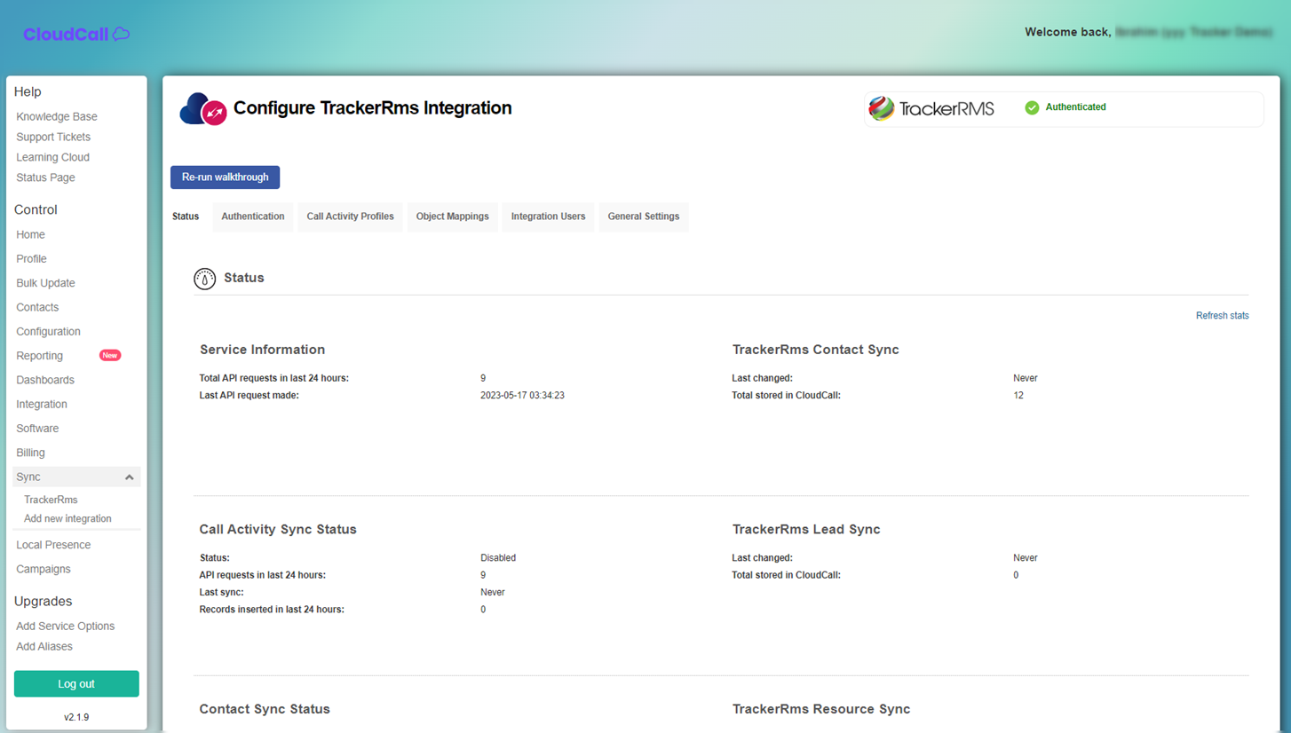Click Welcome back greeting text
1291x733 pixels.
pyautogui.click(x=1067, y=32)
